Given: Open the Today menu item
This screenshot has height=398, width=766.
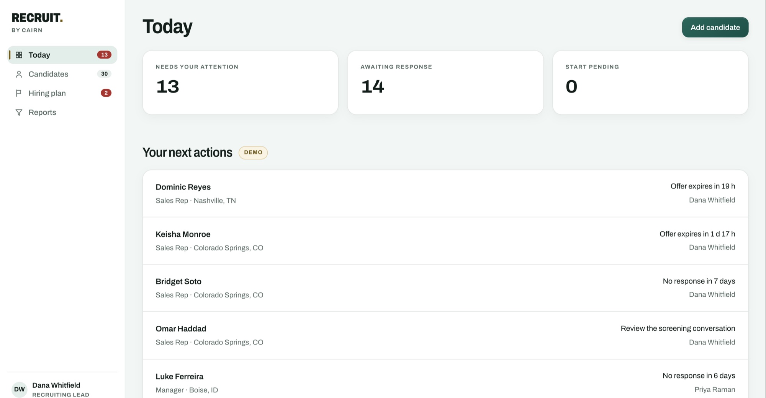Looking at the screenshot, I should [x=62, y=55].
